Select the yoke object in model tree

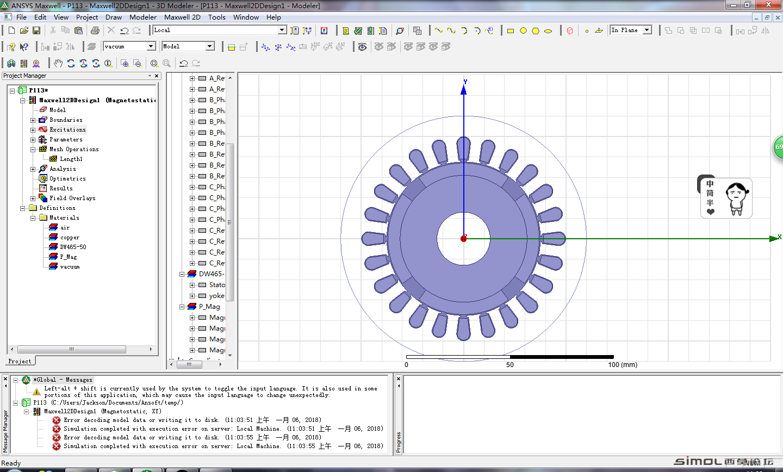(x=216, y=296)
